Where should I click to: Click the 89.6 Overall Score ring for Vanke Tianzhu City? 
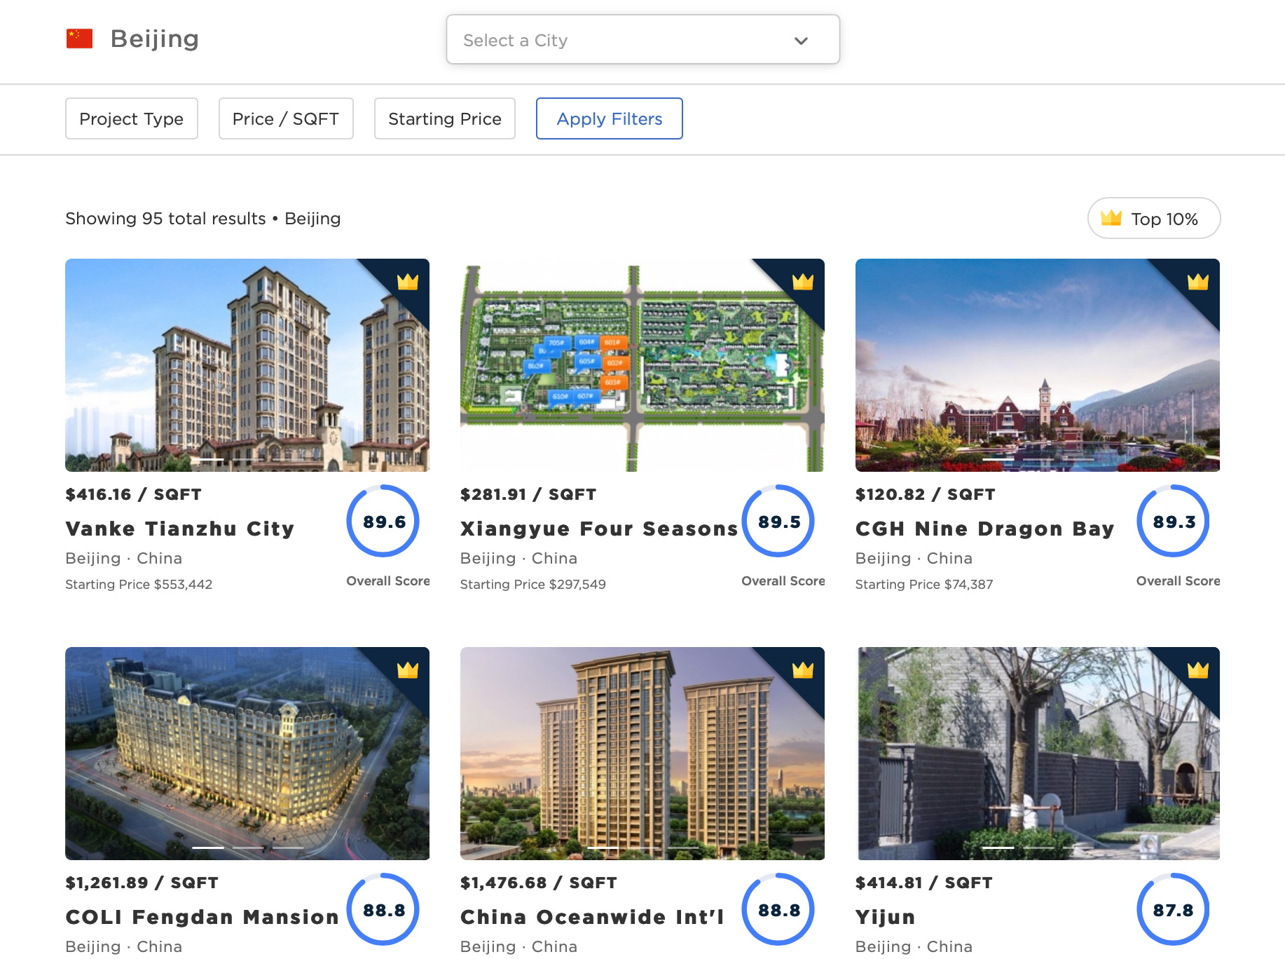coord(383,522)
